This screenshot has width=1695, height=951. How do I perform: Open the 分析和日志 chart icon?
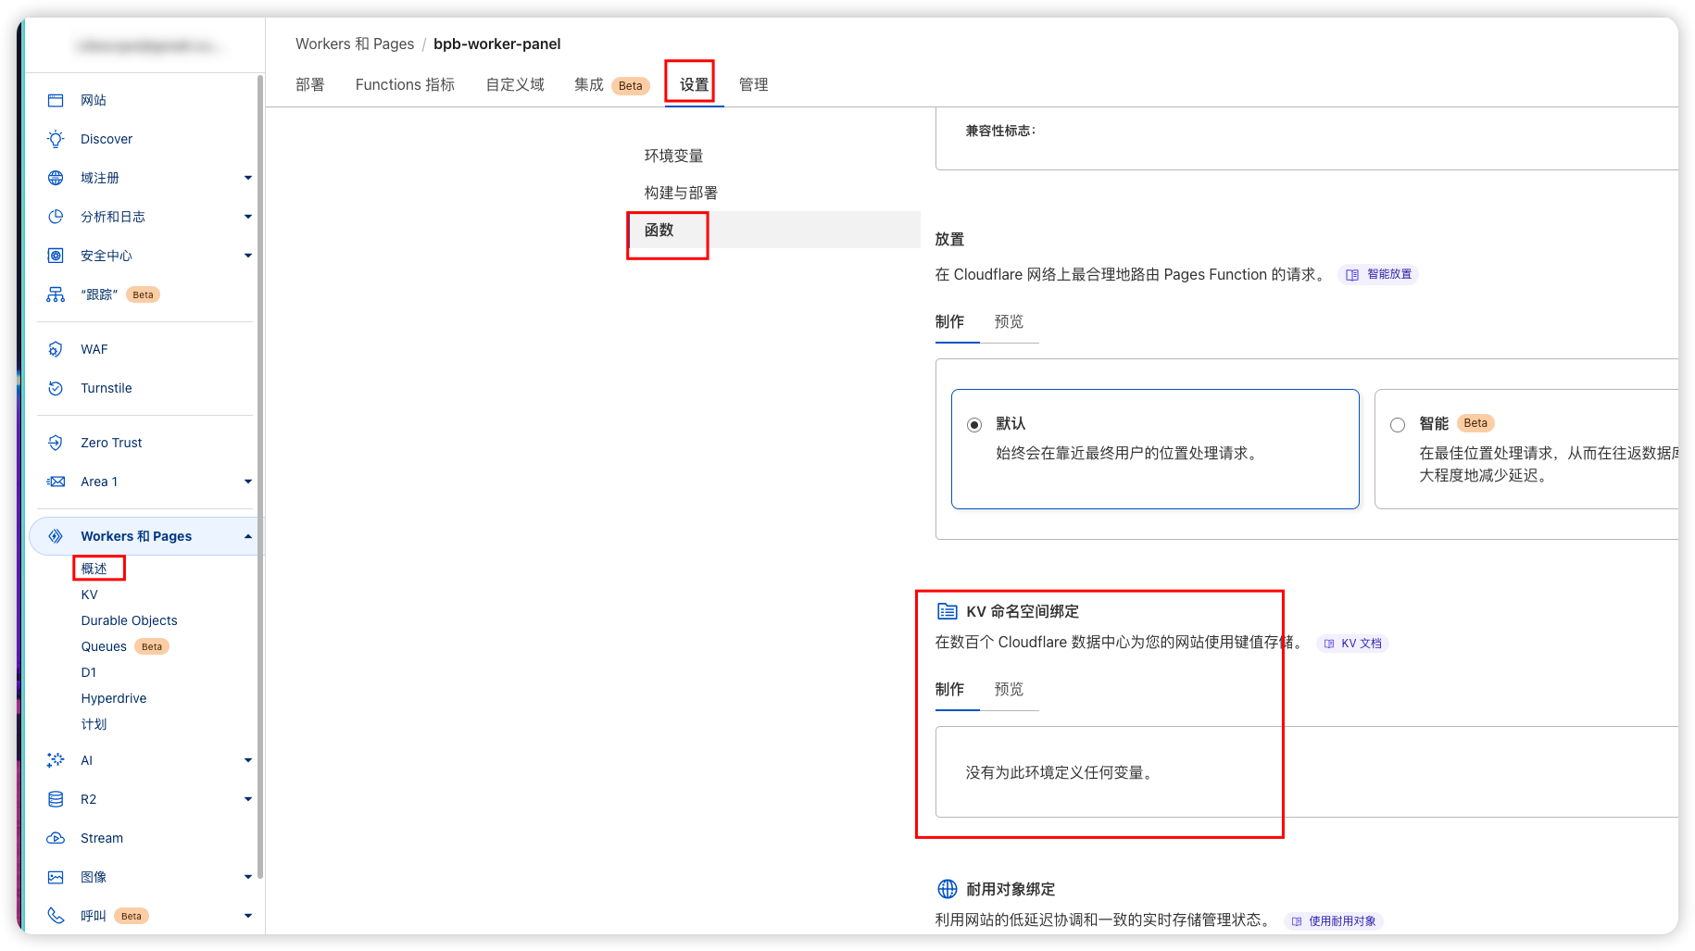tap(56, 217)
